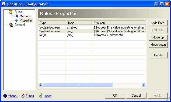This screenshot has height=102, width=171.
Task: Click the Rules scroll icon in the tree
Action: 11,12
